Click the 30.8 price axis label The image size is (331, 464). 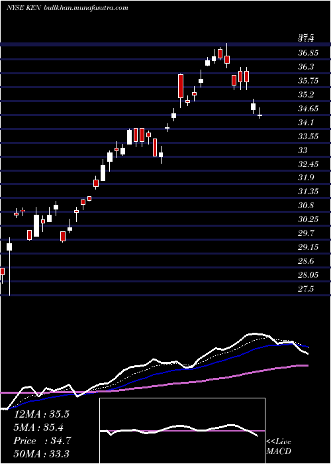coord(306,205)
